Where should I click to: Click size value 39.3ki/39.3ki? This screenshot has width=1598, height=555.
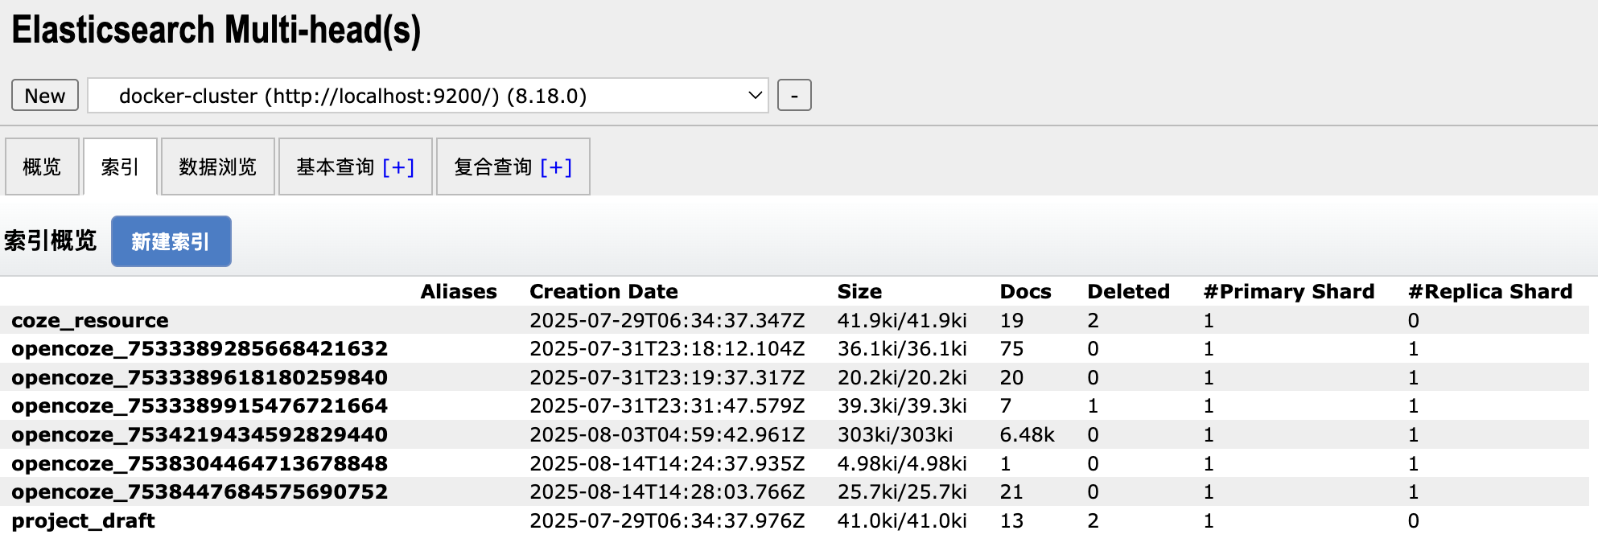click(902, 405)
